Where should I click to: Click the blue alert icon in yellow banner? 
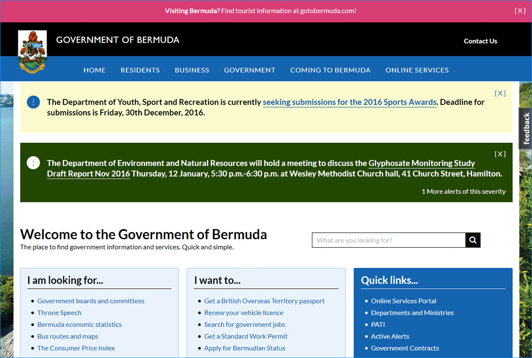(33, 102)
